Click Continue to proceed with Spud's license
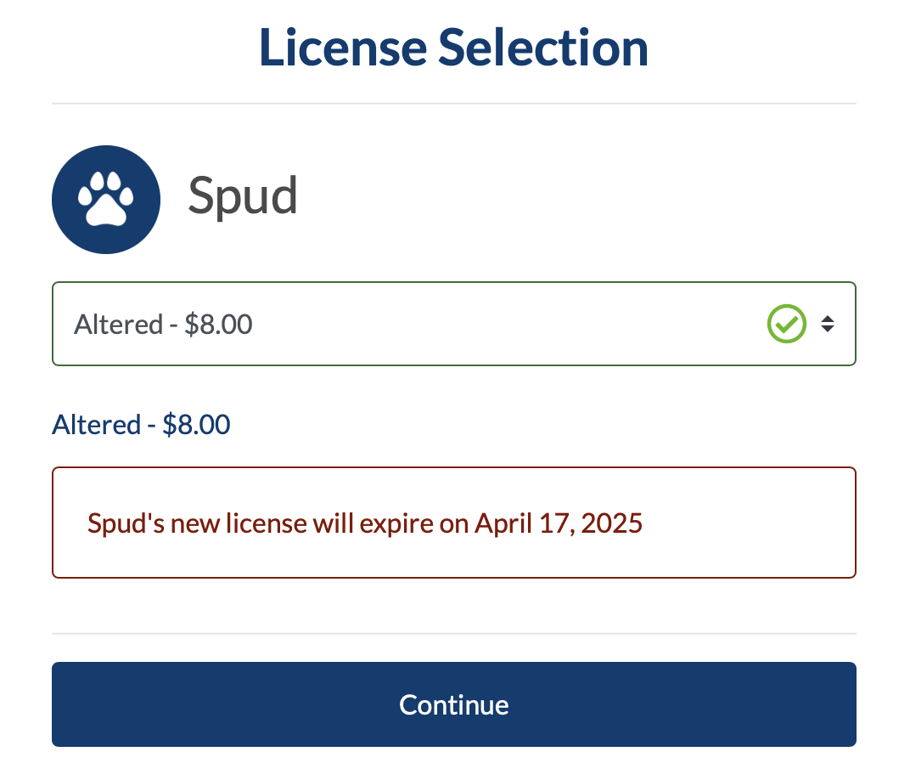The width and height of the screenshot is (910, 780). tap(454, 704)
